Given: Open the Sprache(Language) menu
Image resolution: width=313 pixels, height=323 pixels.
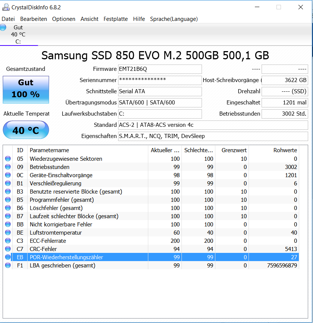Looking at the screenshot, I should pyautogui.click(x=174, y=19).
